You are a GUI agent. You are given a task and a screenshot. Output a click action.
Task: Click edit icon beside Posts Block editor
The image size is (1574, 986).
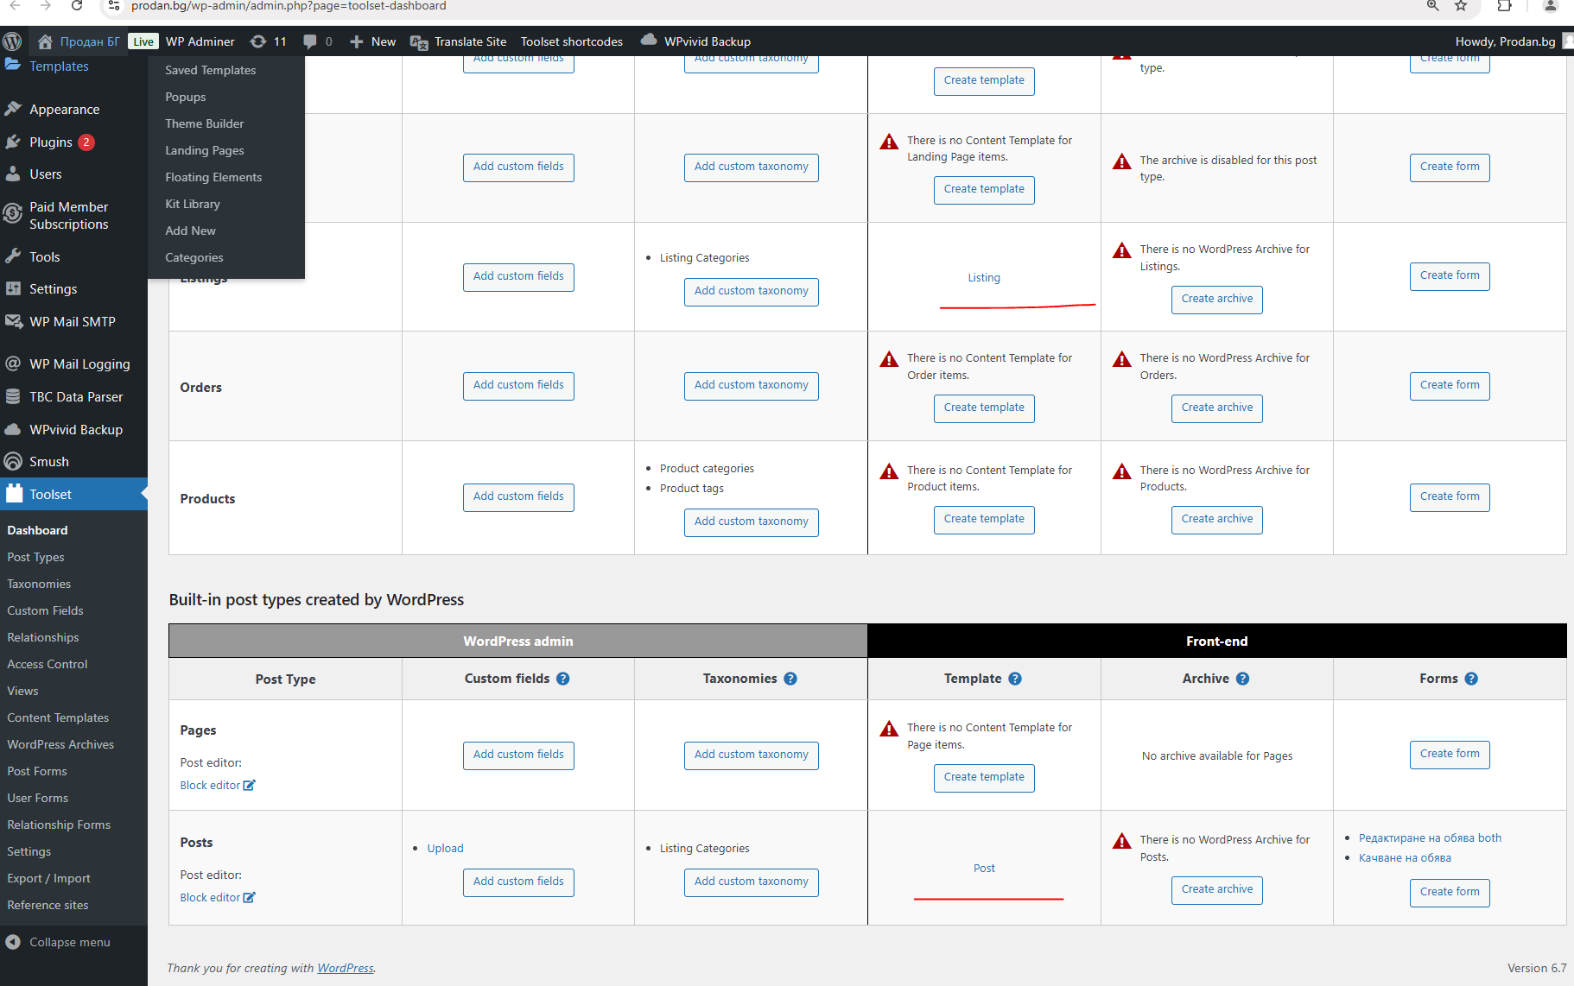click(x=250, y=897)
